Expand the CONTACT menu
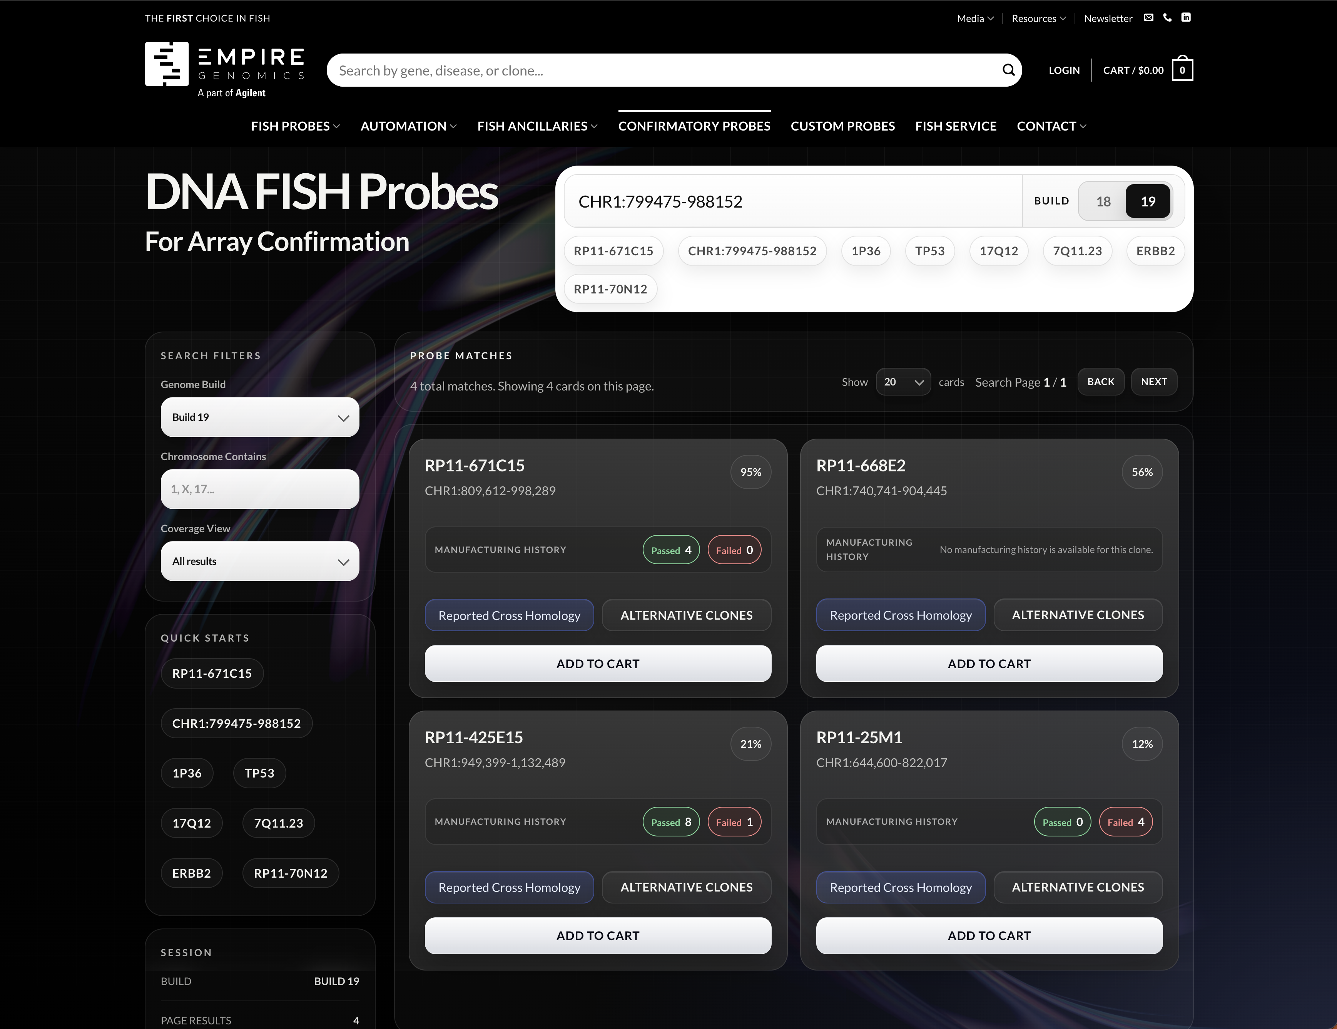 coord(1052,126)
